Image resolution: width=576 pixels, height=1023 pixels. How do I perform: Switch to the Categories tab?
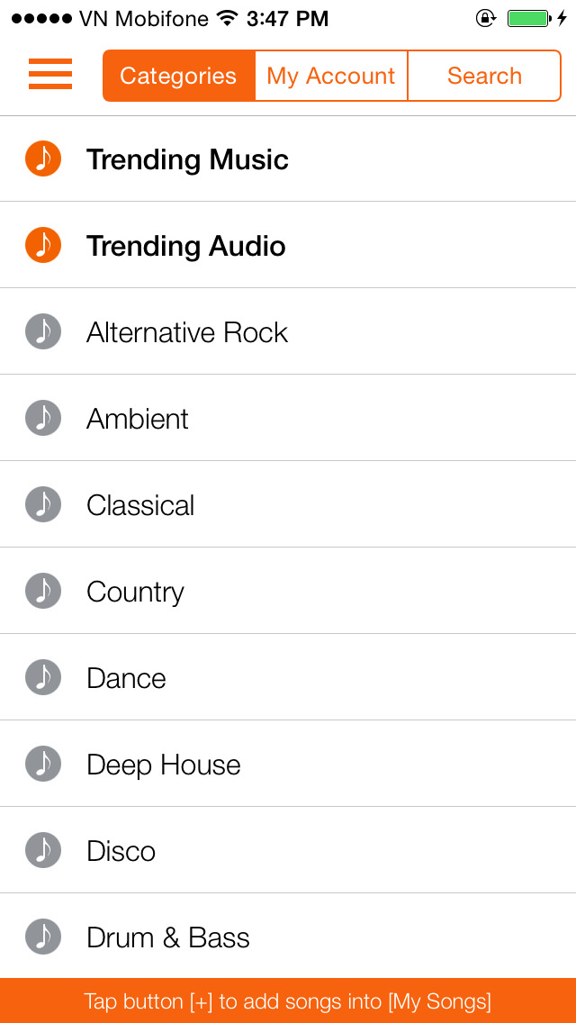point(179,76)
